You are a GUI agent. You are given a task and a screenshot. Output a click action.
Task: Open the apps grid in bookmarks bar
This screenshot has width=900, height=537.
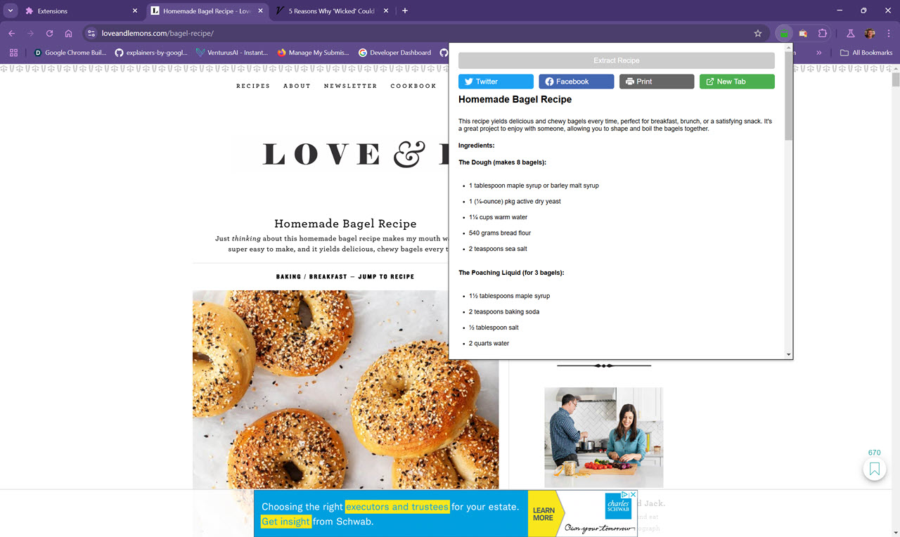point(13,53)
